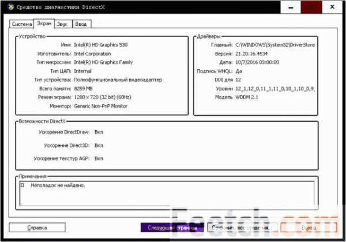Image resolution: width=346 pixels, height=242 pixels.
Task: Select the Экран tab
Action: pos(44,24)
